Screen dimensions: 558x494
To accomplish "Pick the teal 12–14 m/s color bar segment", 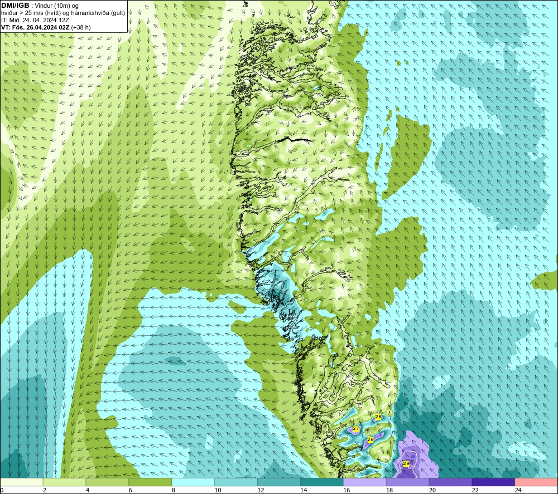I will coord(278,482).
